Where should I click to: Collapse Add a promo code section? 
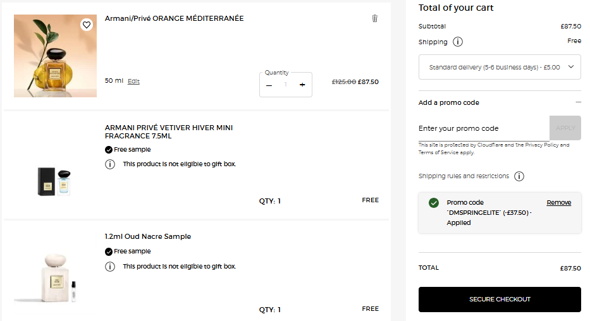point(578,102)
